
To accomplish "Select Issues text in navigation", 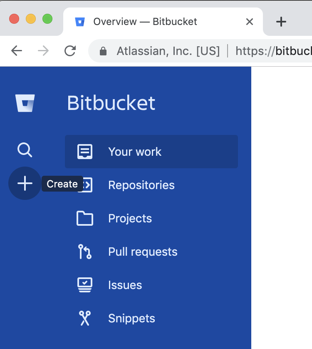I will pyautogui.click(x=125, y=285).
